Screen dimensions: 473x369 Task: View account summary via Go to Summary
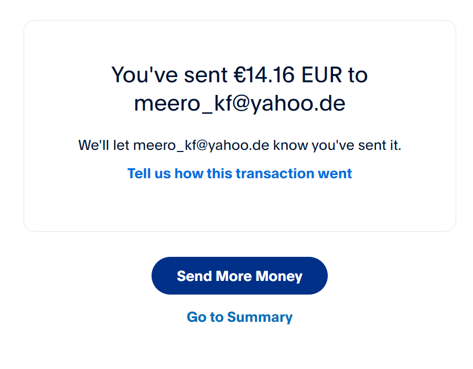tap(240, 317)
